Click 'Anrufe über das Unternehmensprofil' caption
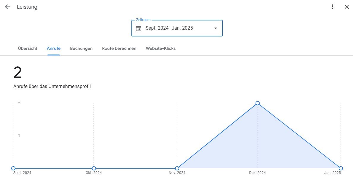The height and width of the screenshot is (179, 353). [x=52, y=87]
